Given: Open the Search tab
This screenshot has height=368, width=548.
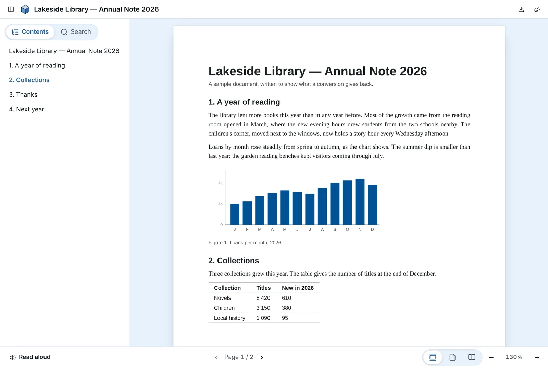Looking at the screenshot, I should (76, 32).
